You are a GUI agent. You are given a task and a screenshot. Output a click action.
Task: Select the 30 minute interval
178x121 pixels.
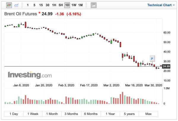pyautogui.click(x=47, y=5)
